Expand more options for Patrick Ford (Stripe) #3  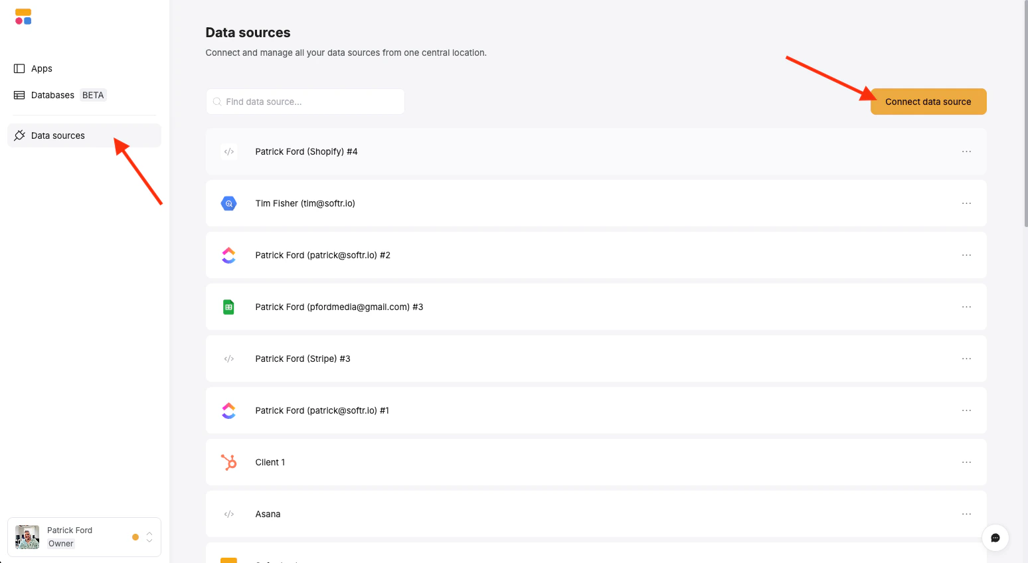click(966, 359)
